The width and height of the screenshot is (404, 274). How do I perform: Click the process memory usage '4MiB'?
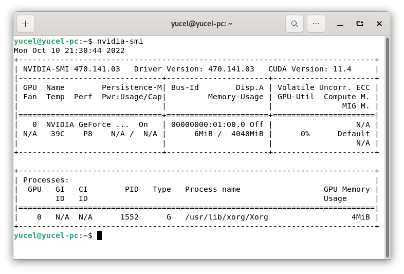click(x=360, y=217)
